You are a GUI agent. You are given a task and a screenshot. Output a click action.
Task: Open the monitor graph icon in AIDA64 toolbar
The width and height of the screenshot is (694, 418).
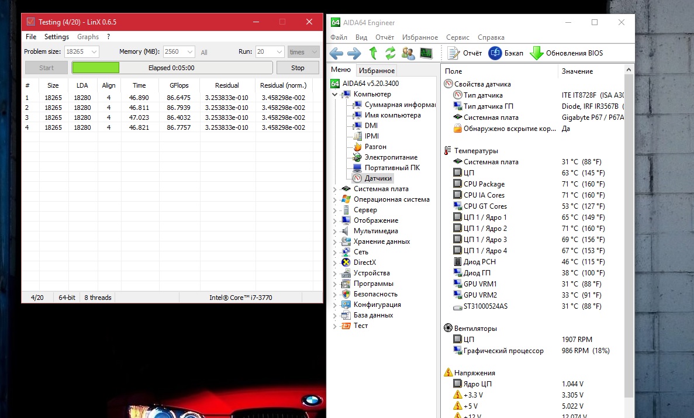(x=426, y=53)
